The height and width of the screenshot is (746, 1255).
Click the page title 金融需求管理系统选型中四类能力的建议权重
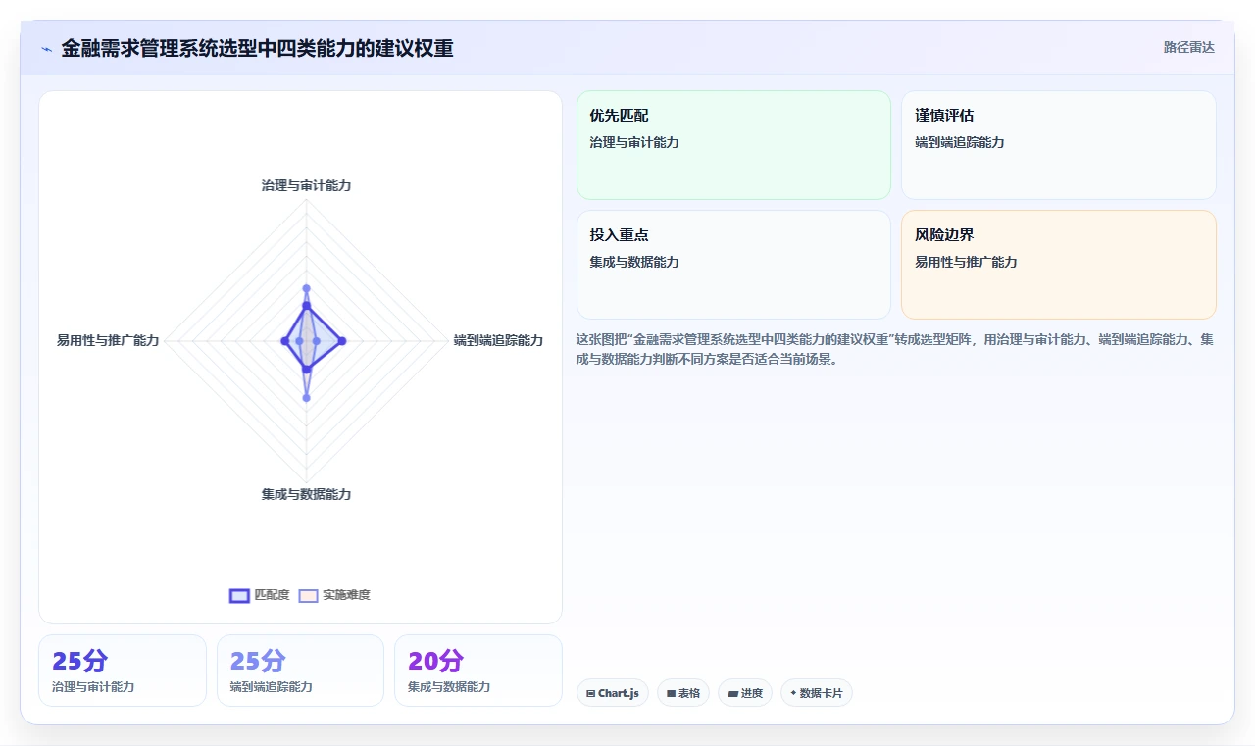pos(258,48)
